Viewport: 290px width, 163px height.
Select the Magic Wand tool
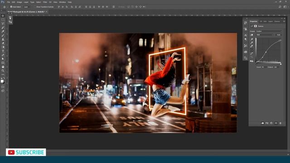3,28
